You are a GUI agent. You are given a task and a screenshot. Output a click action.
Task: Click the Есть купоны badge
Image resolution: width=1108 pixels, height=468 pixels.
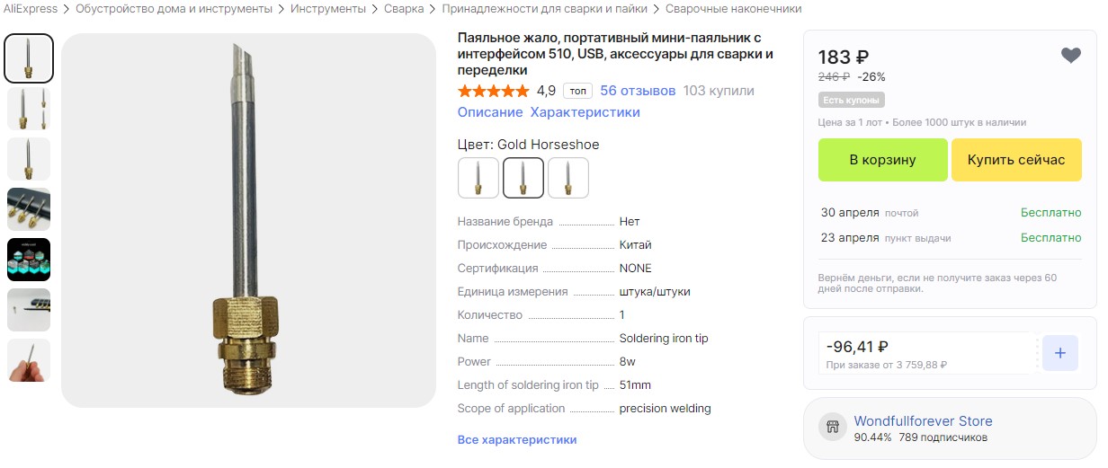[852, 100]
